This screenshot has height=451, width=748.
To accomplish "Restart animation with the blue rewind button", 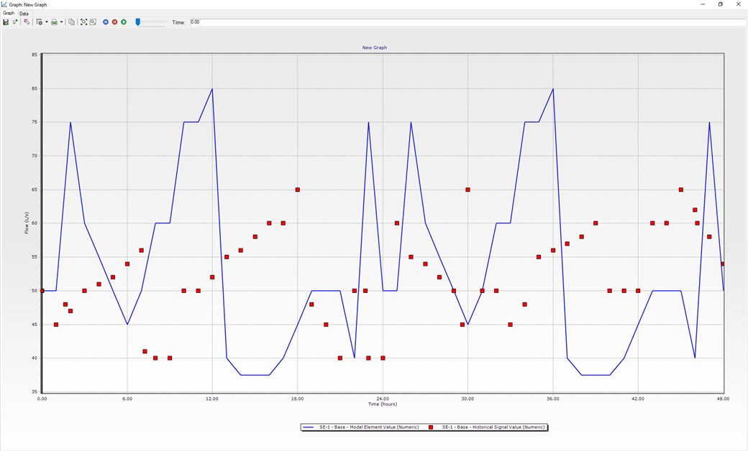I will click(x=106, y=22).
